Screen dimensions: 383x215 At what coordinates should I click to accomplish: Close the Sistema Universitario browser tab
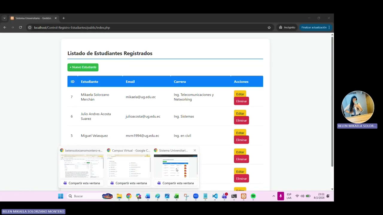coord(55,18)
